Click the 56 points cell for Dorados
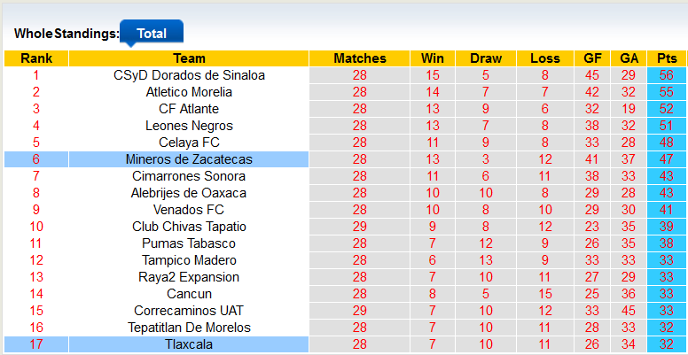The image size is (688, 355). (x=667, y=75)
